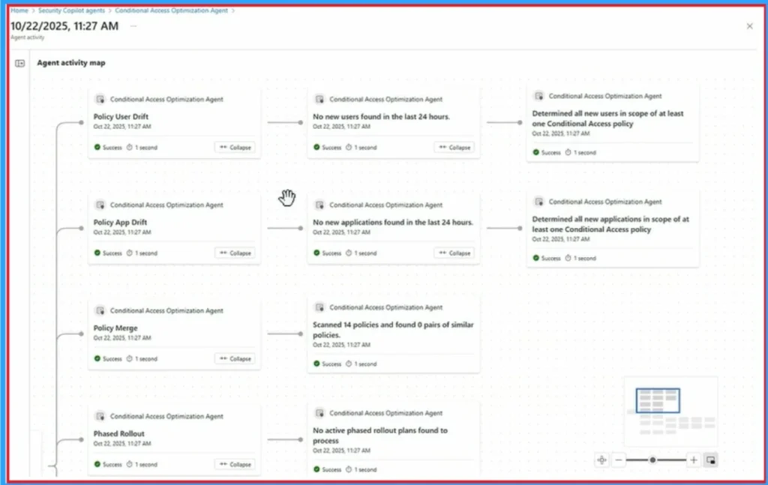Select the pan tool in the map controls
Screen dimensions: 768x485
(x=601, y=460)
